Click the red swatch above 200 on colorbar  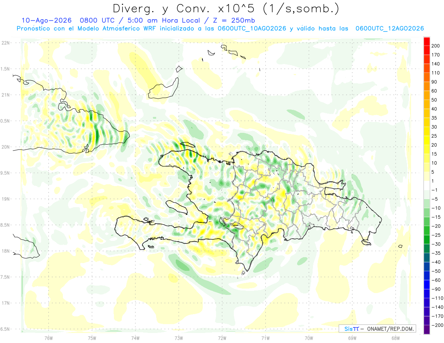pyautogui.click(x=427, y=41)
